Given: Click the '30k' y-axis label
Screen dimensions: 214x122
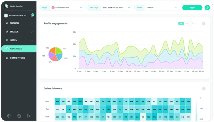Looking at the screenshot, I should (74, 32).
